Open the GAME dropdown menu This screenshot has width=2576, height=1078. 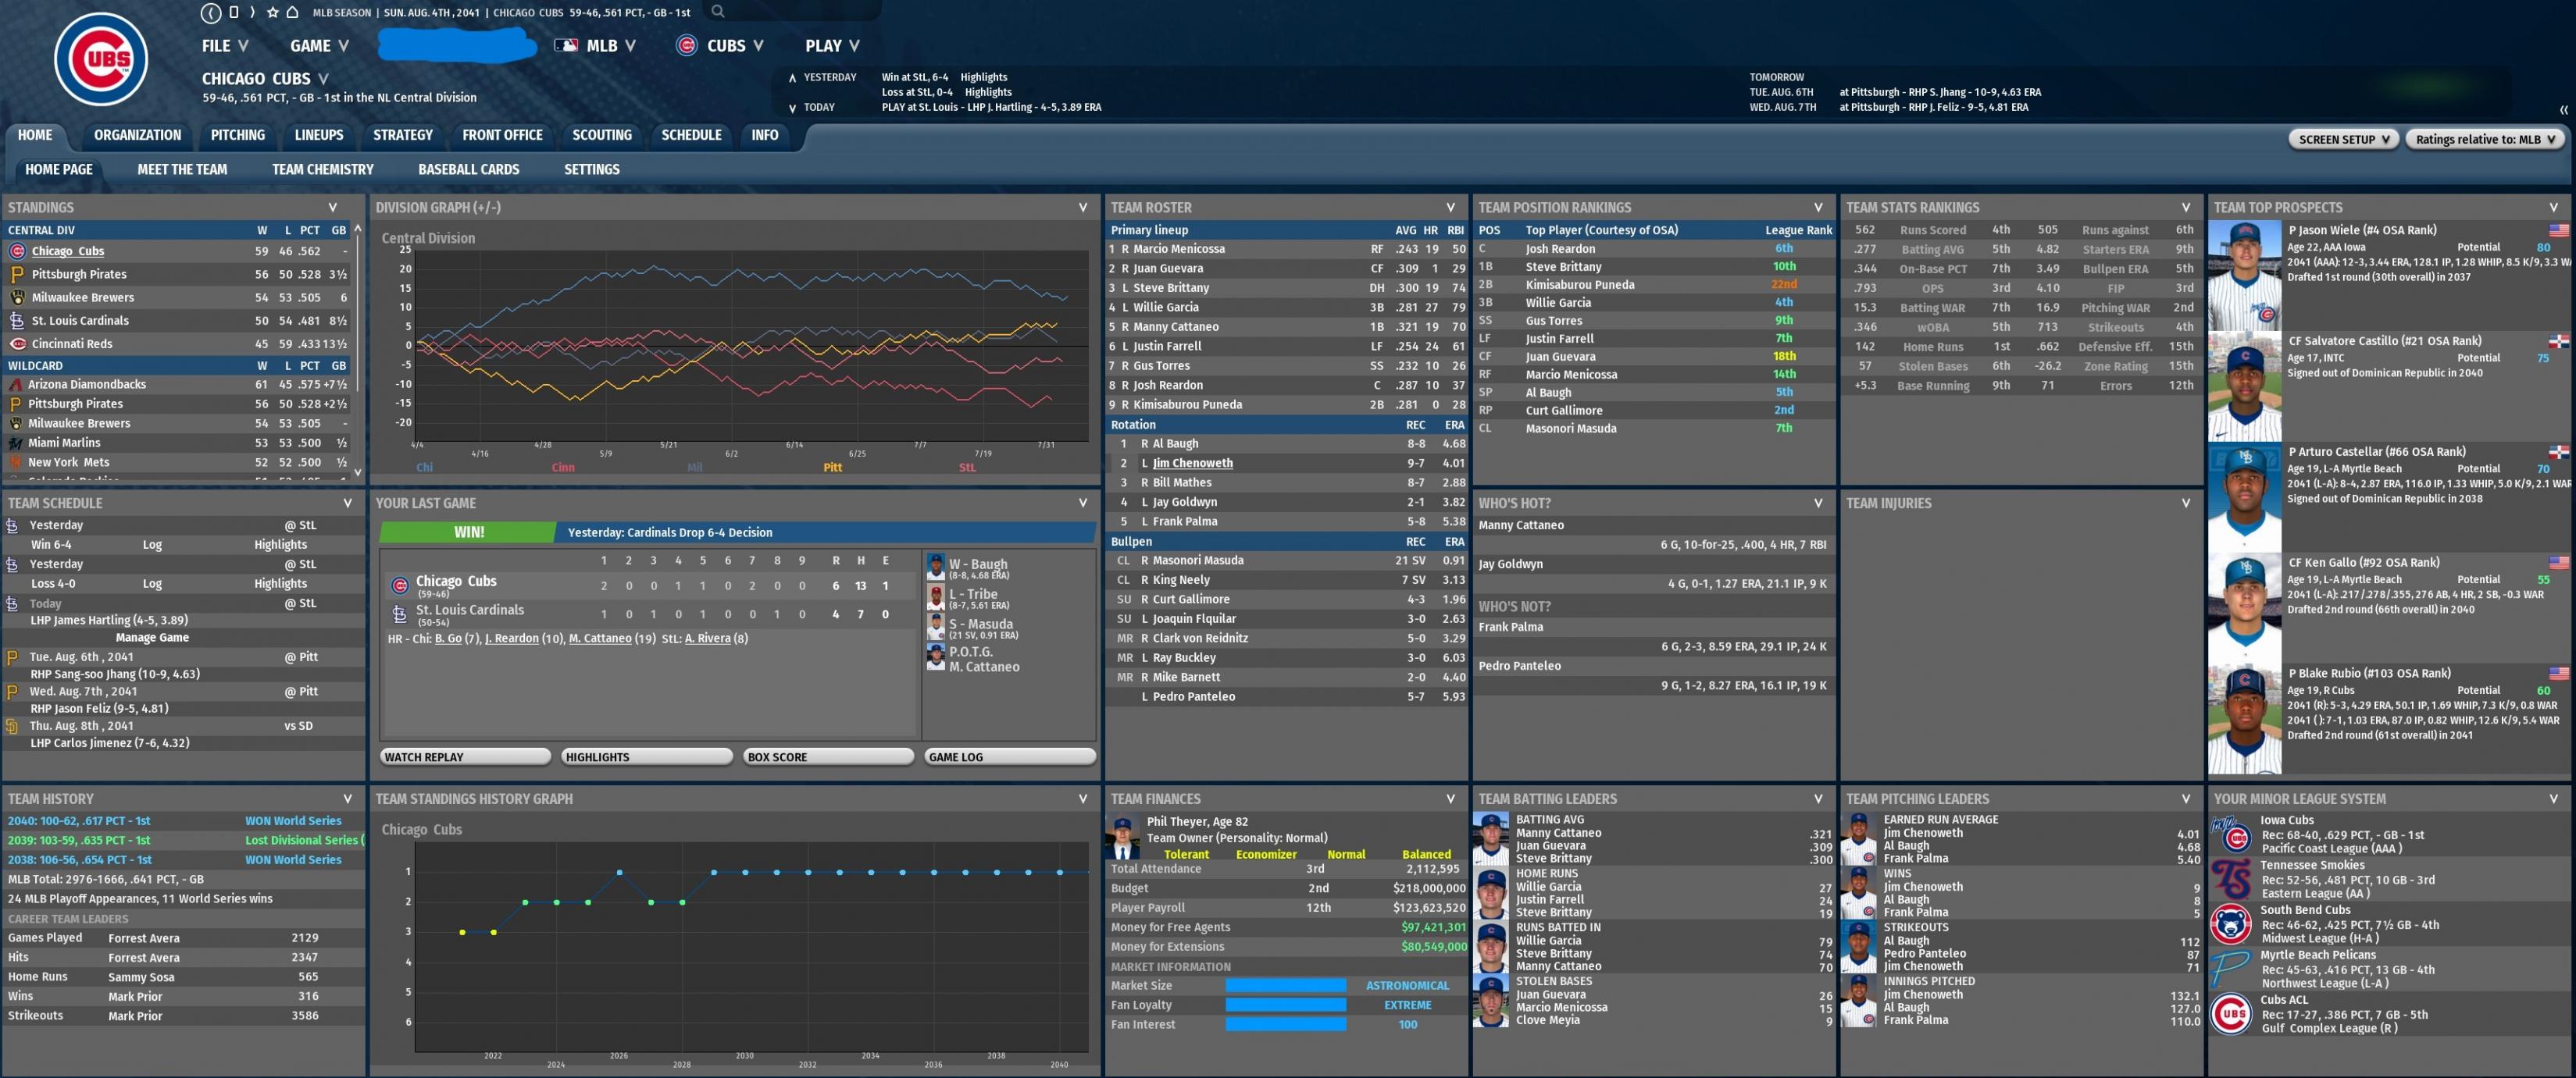coord(319,45)
